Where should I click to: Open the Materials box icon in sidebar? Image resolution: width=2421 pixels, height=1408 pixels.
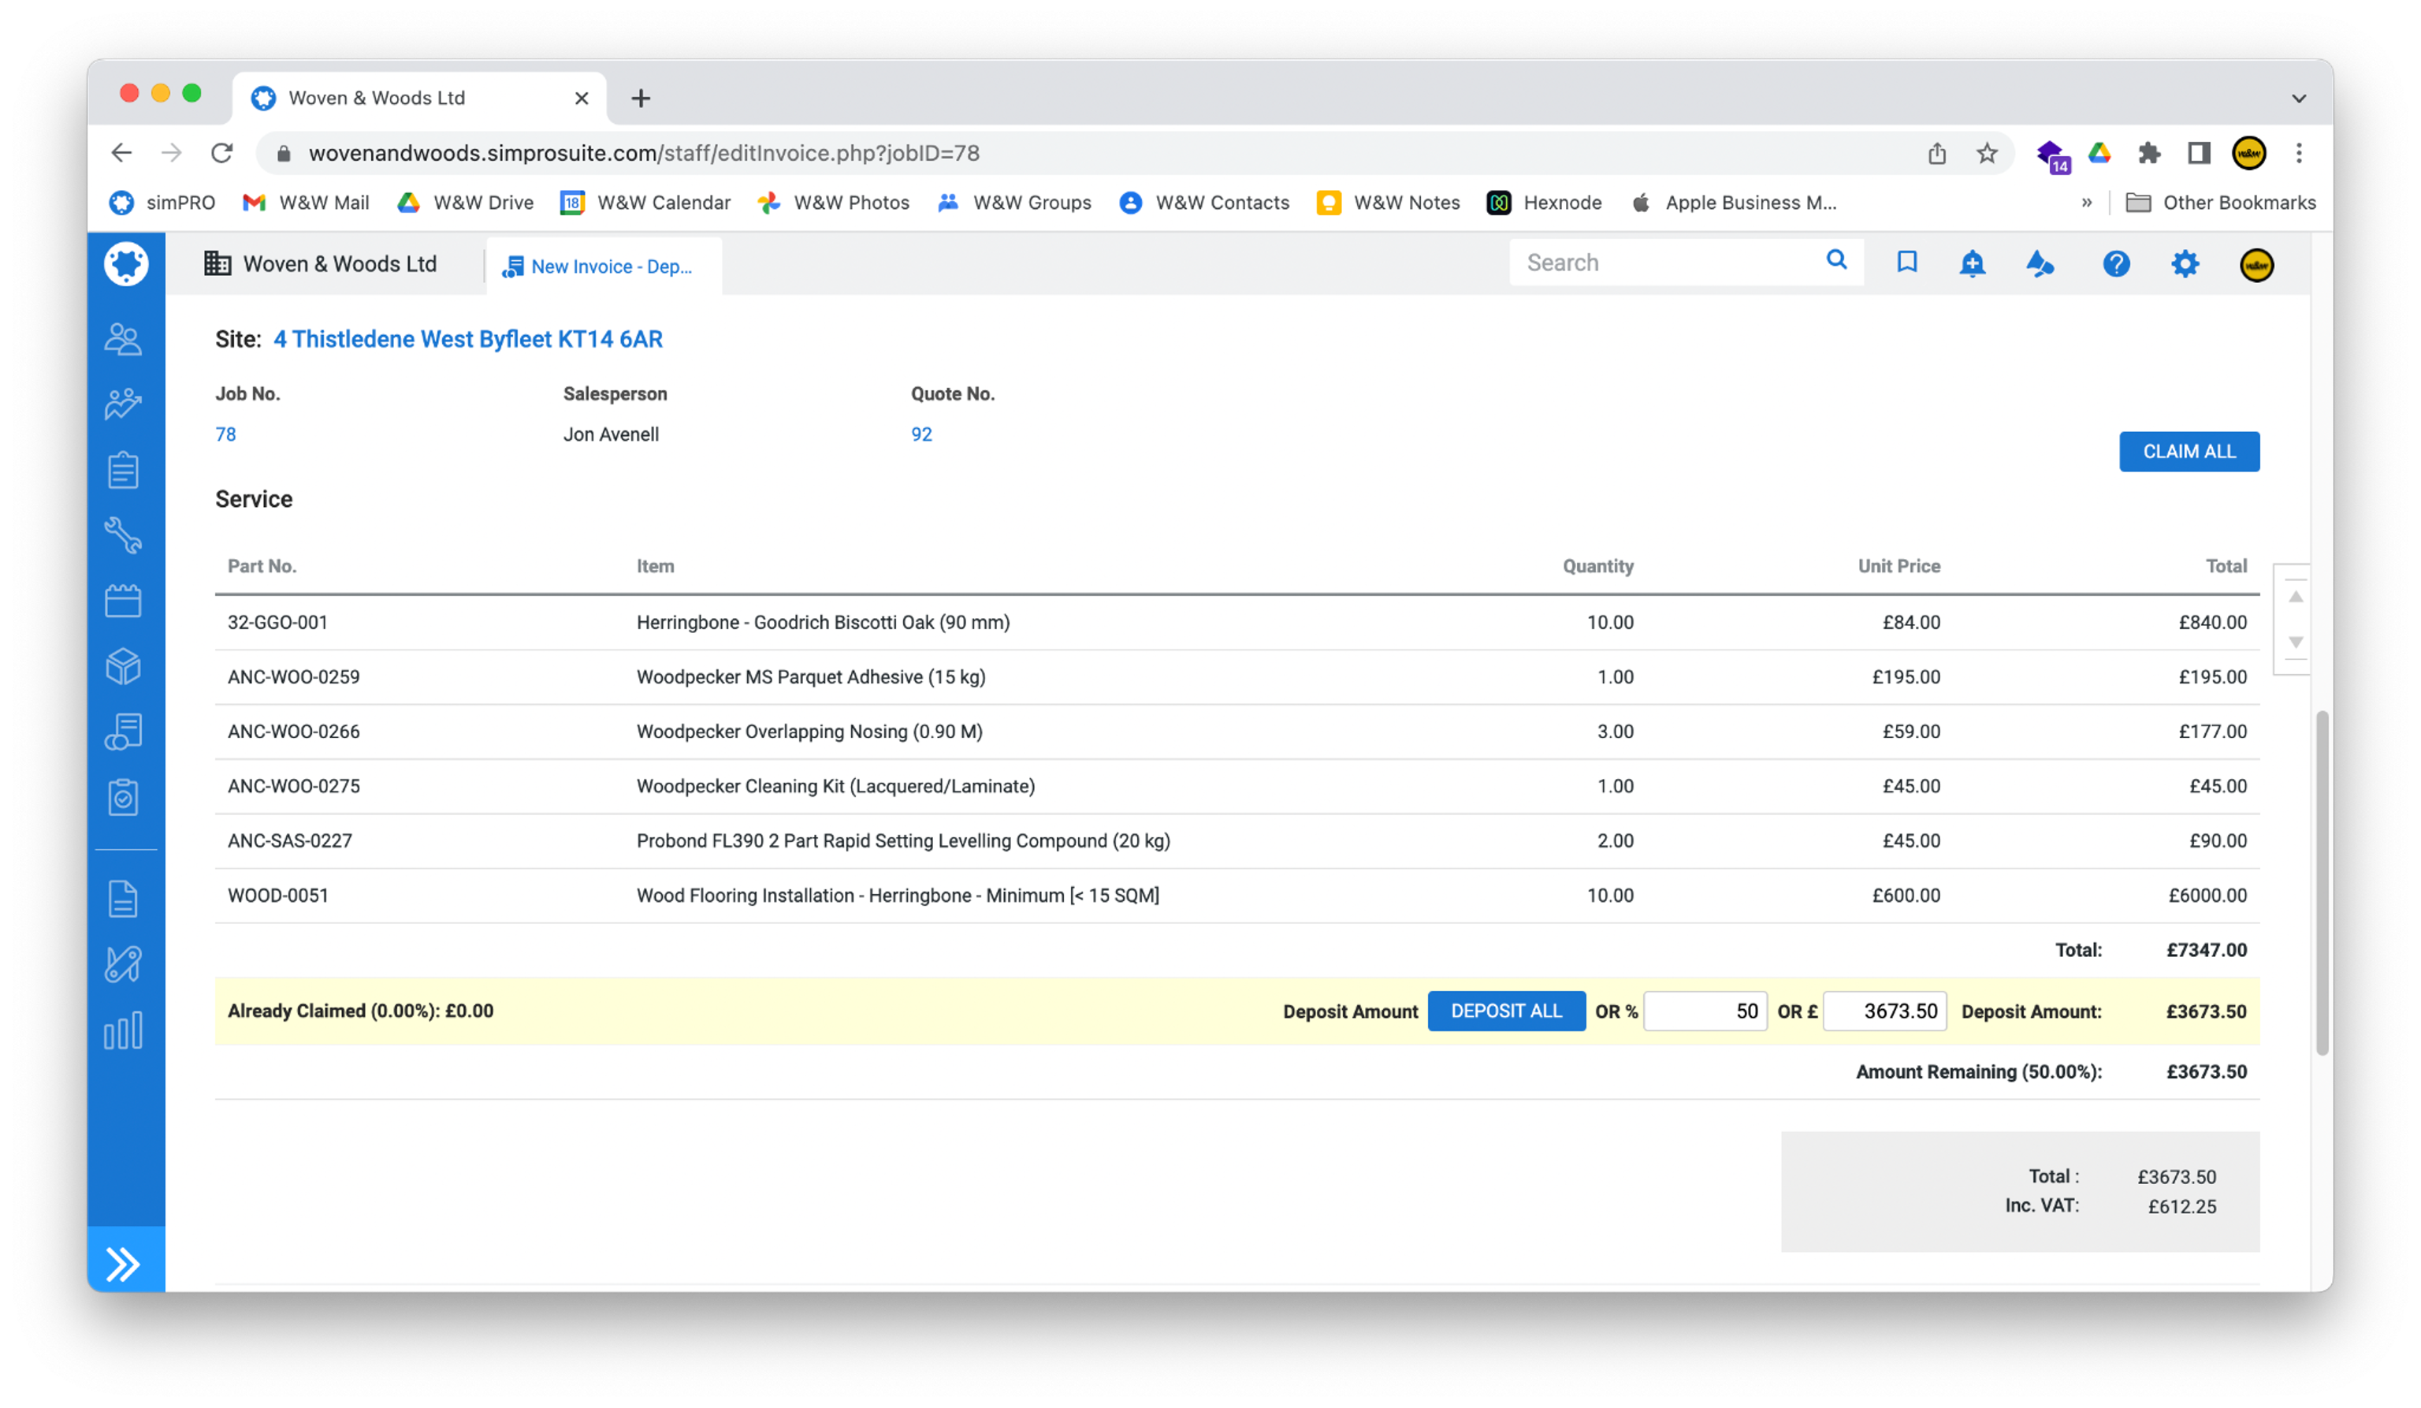tap(123, 666)
